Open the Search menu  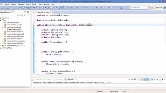28,4
